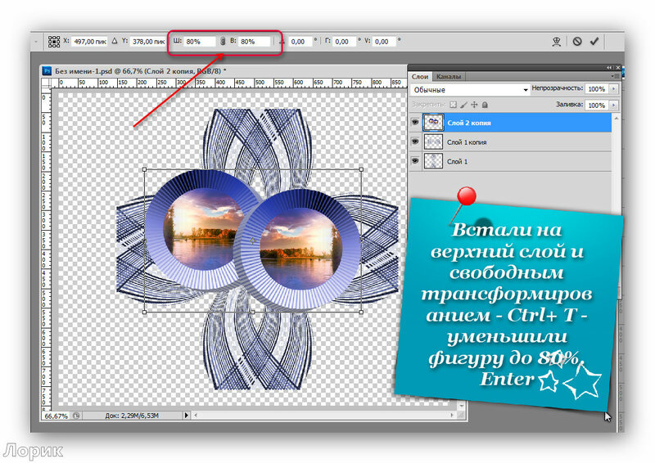Open the tool preset picker at options bar start
This screenshot has height=463, width=655.
36,42
